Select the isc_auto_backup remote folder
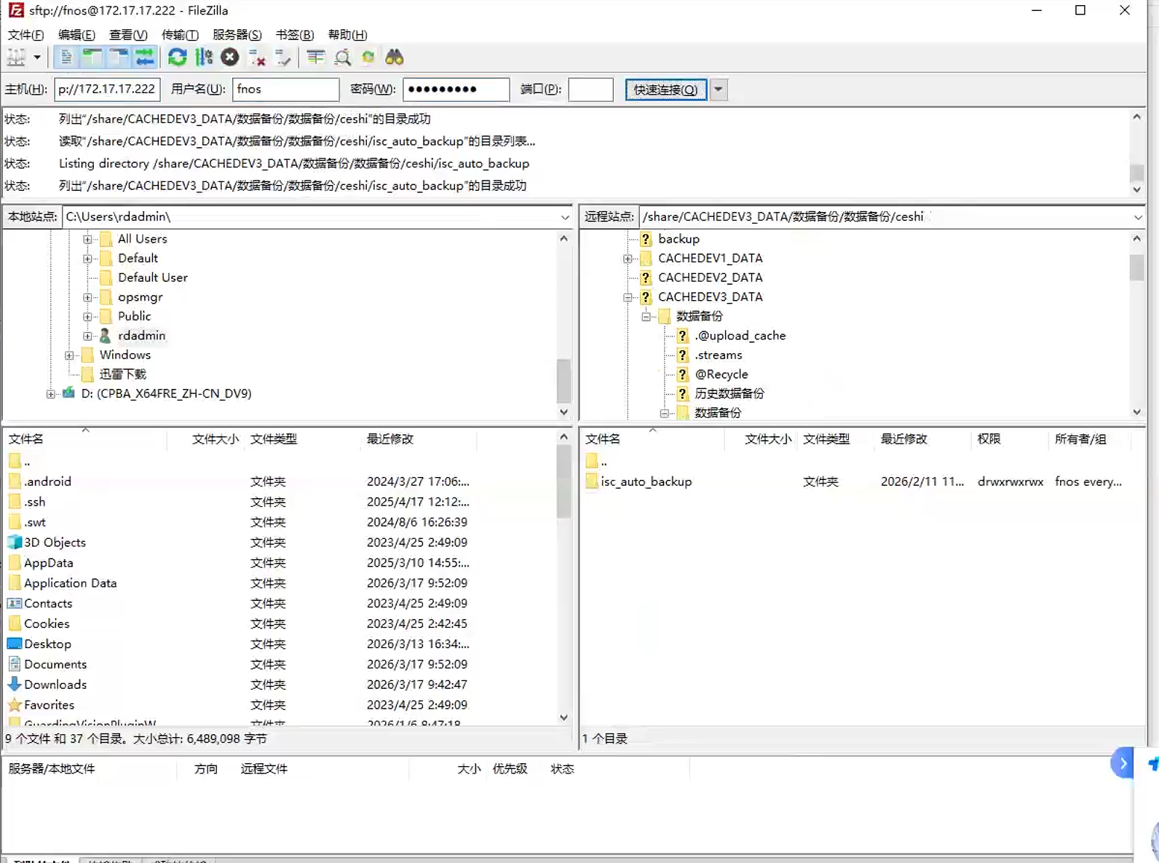Screen dimensions: 1159x863 pos(646,481)
